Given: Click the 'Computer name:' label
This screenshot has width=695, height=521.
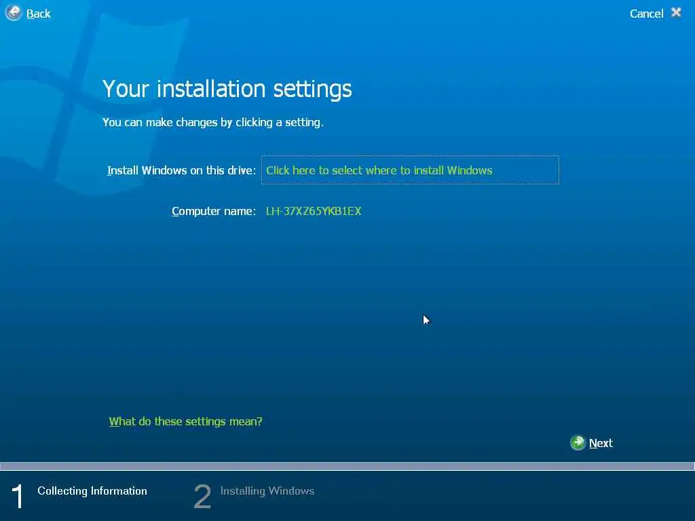Looking at the screenshot, I should click(214, 212).
